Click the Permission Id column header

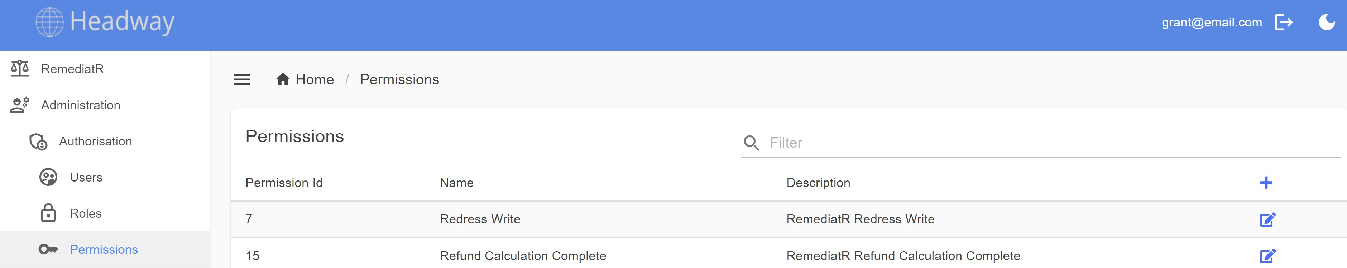284,183
